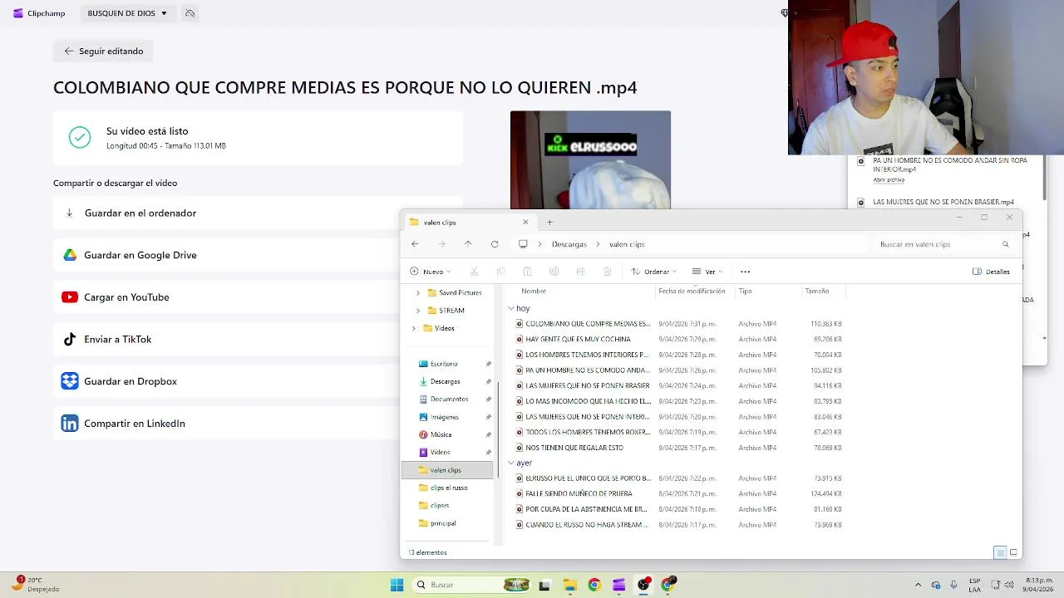Open the three-dots more options menu
The height and width of the screenshot is (598, 1064).
click(x=745, y=272)
